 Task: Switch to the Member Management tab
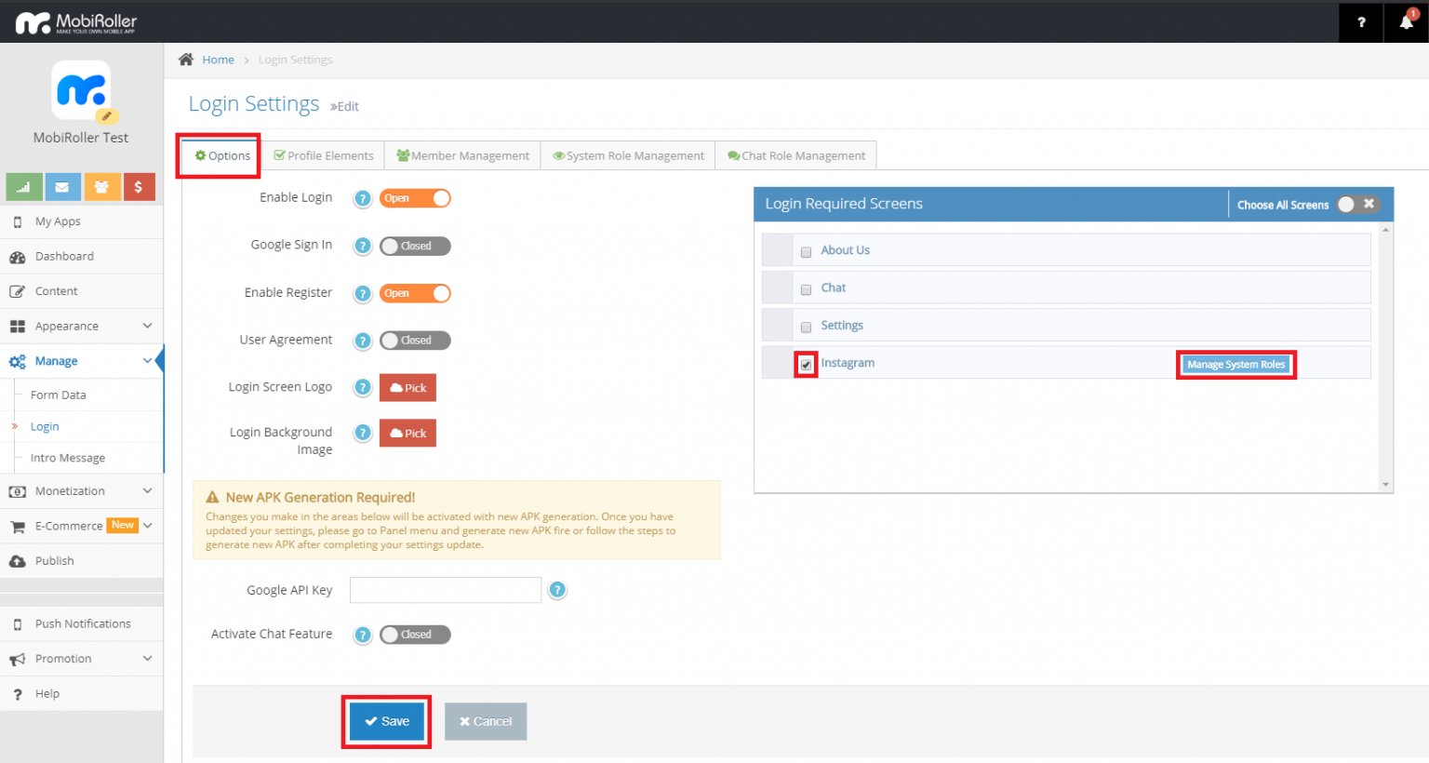pos(462,155)
